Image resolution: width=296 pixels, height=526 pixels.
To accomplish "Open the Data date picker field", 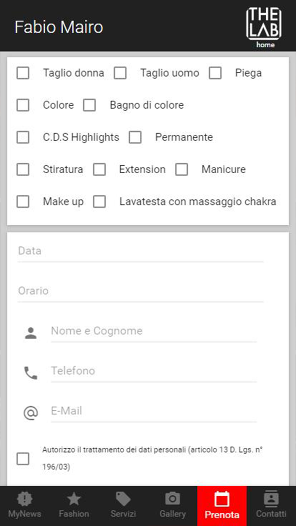I will pyautogui.click(x=140, y=251).
